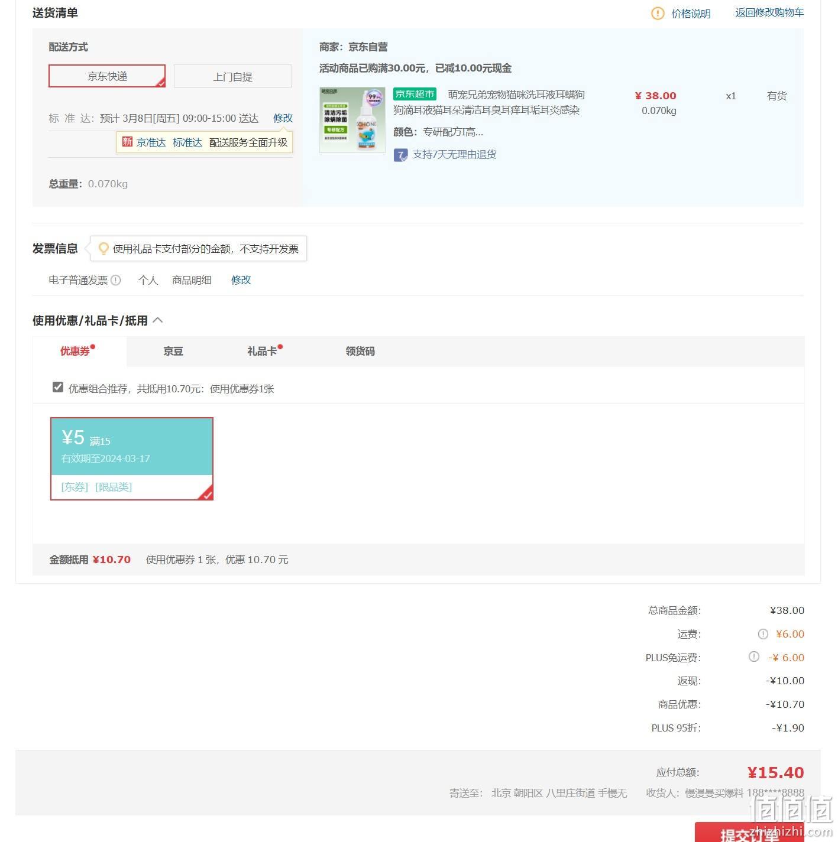Click 修改 next to delivery time

pos(283,118)
